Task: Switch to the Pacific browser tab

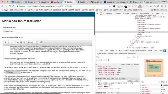Action: 83,2
